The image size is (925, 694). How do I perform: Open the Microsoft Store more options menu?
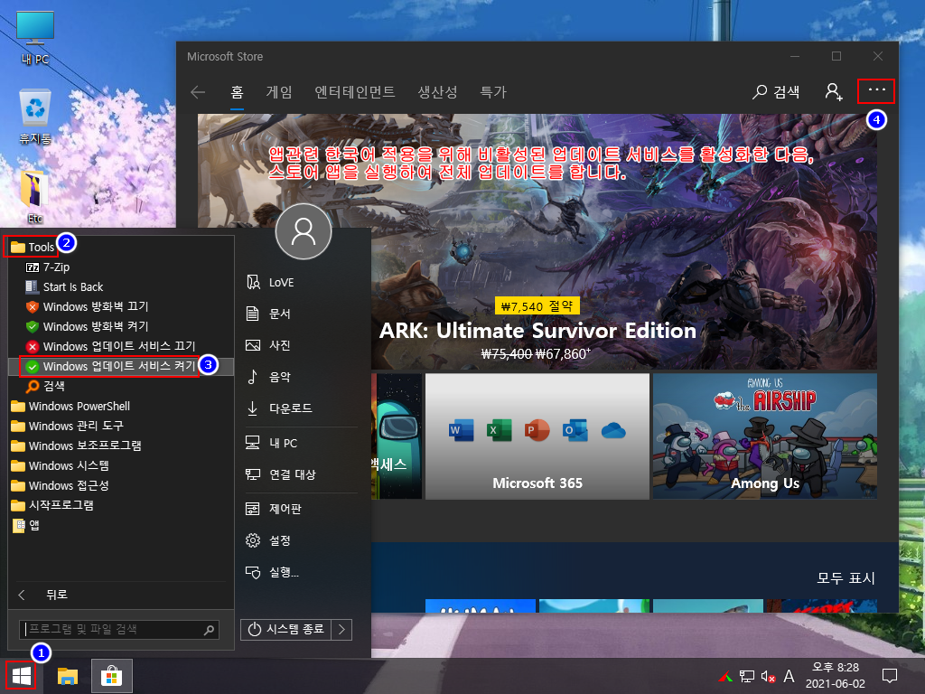876,90
